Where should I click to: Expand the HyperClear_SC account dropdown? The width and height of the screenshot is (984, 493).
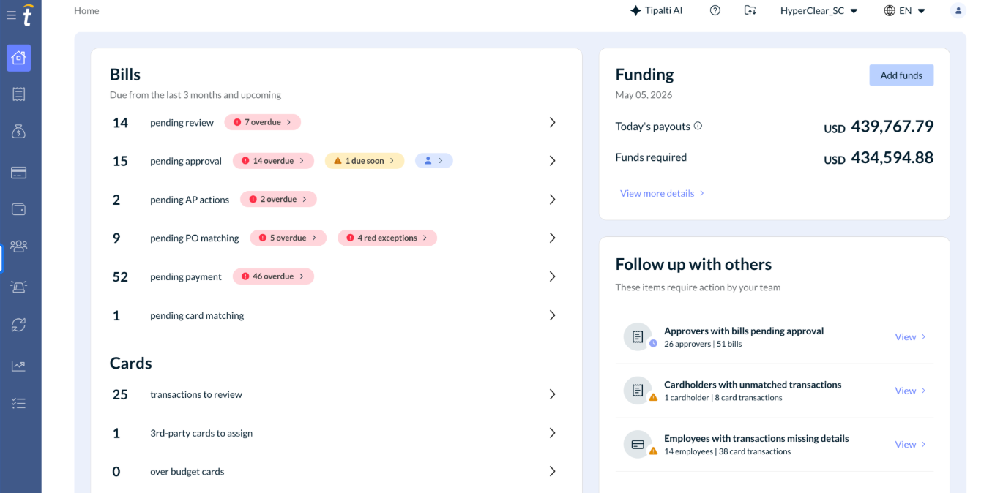[819, 10]
